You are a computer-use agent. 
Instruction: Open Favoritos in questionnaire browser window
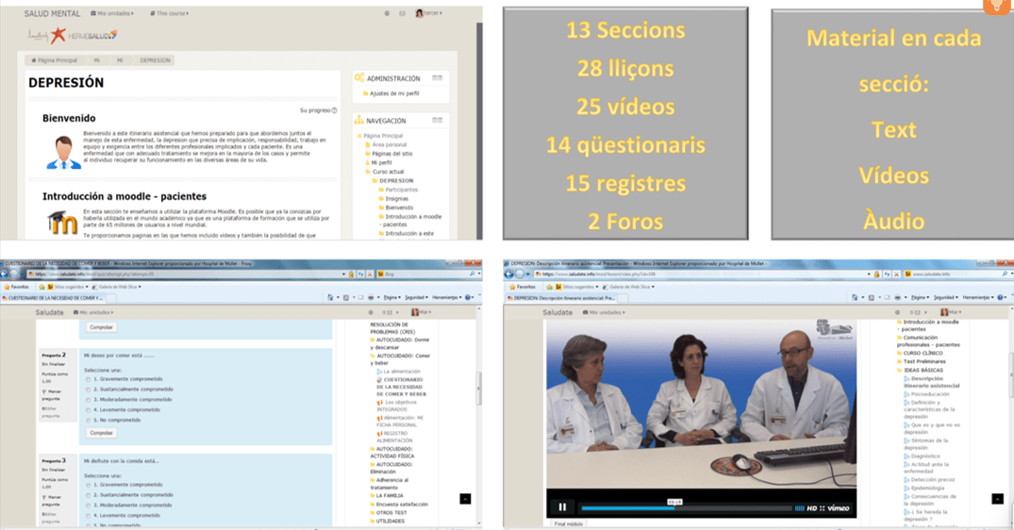point(16,287)
